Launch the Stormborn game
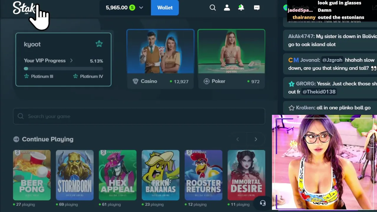377x212 pixels. (x=75, y=175)
